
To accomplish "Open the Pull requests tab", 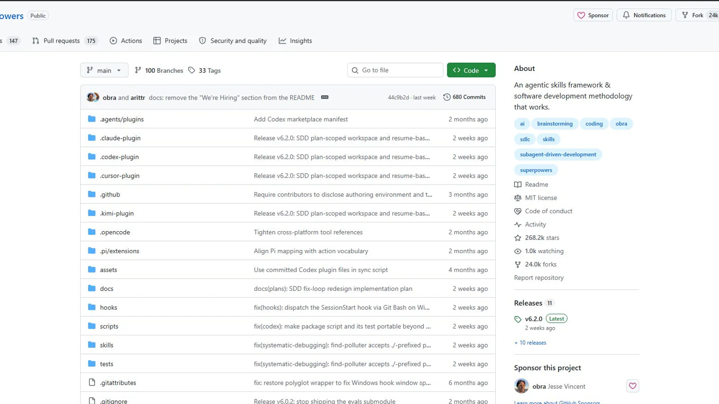I will click(65, 41).
